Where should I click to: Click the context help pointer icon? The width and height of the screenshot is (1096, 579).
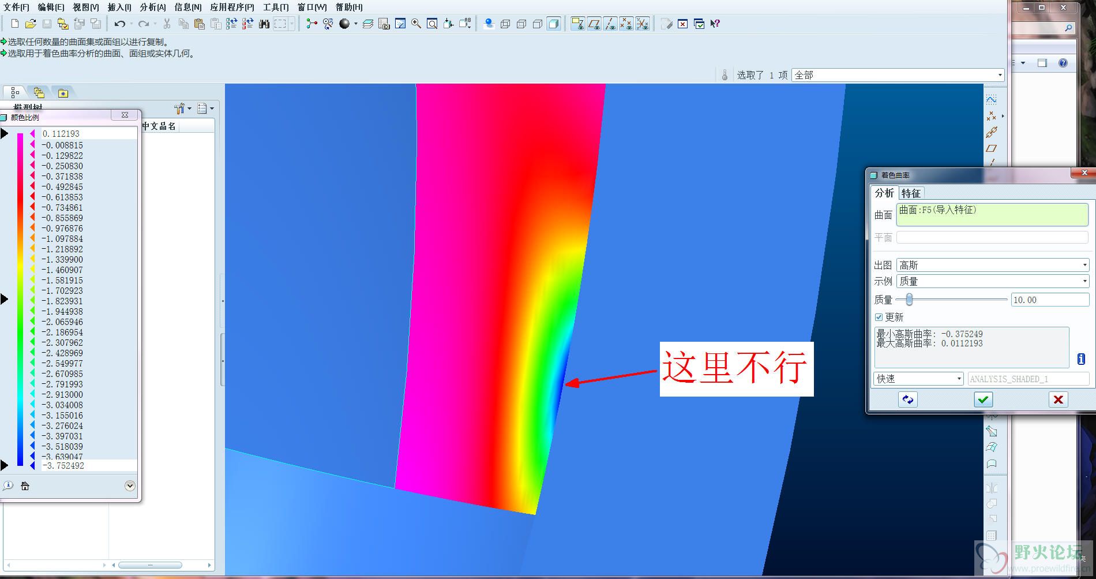coord(715,24)
